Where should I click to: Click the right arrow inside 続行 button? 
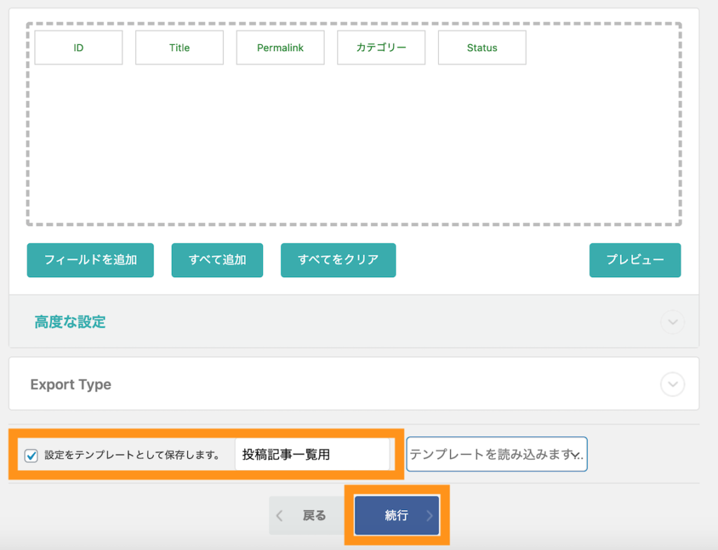click(428, 515)
